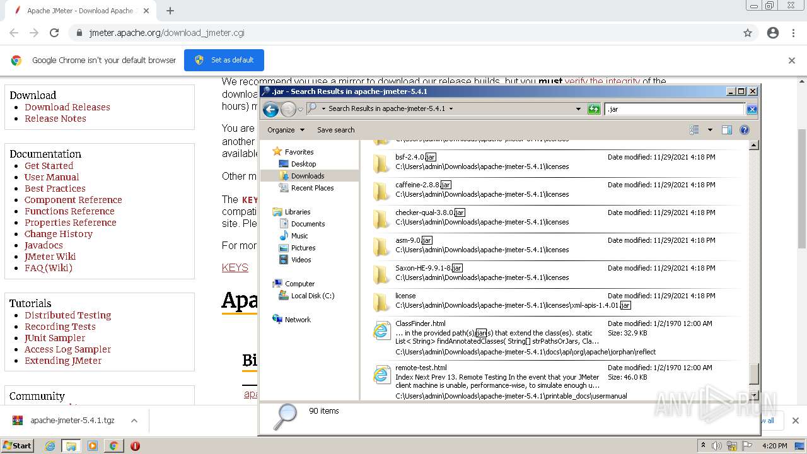Click the change view icon
Viewport: 807px width, 454px height.
coord(694,130)
